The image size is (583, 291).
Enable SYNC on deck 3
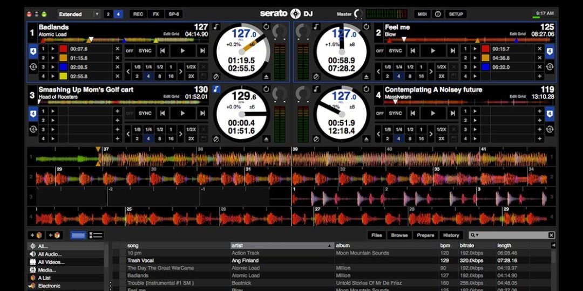145,113
